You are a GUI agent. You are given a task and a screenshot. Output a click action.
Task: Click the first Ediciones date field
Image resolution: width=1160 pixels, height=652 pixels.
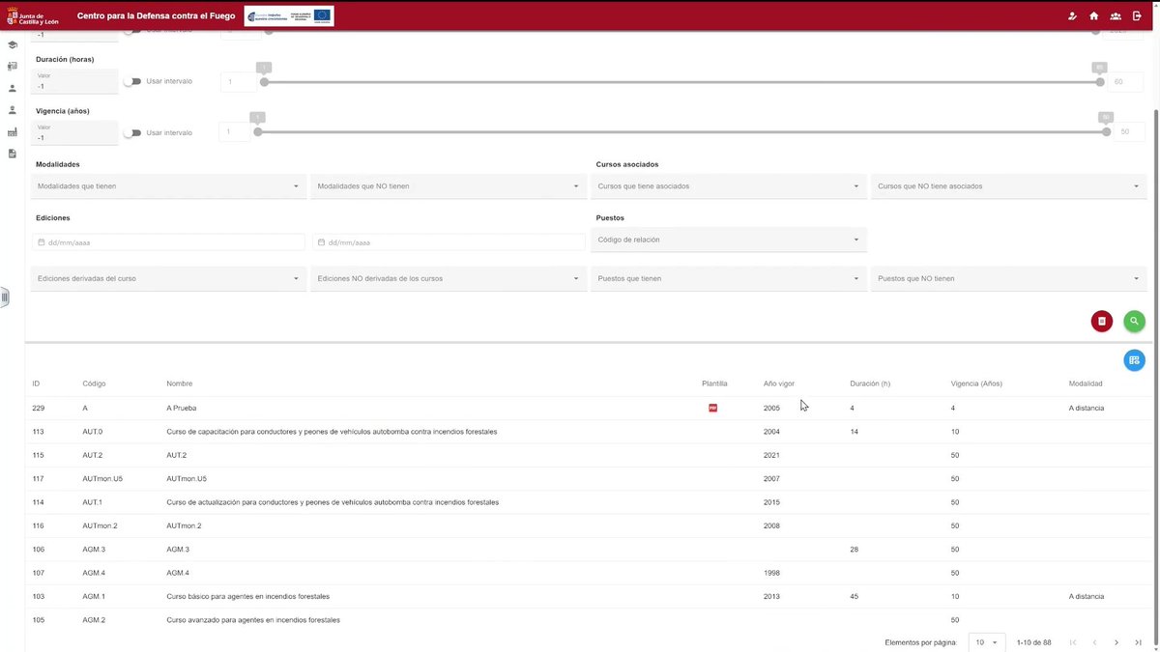168,242
